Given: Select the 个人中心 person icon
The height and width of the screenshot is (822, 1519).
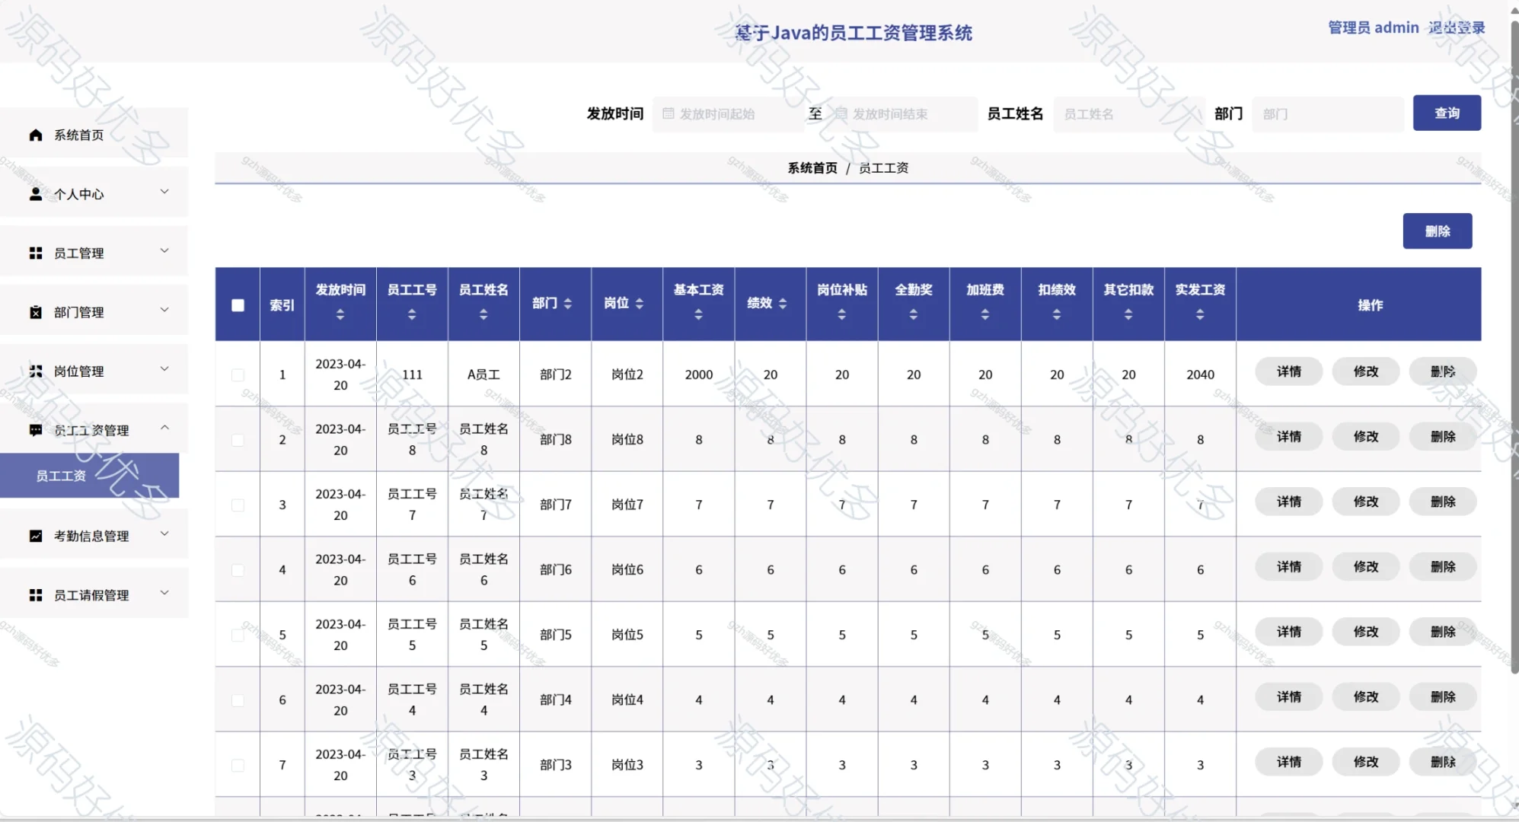Looking at the screenshot, I should tap(34, 194).
